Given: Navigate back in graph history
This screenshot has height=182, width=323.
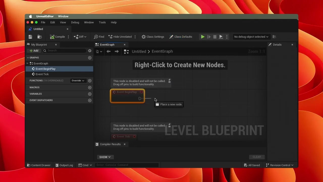Looking at the screenshot, I should click(109, 52).
